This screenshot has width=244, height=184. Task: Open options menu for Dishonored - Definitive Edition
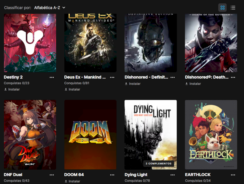[172, 77]
